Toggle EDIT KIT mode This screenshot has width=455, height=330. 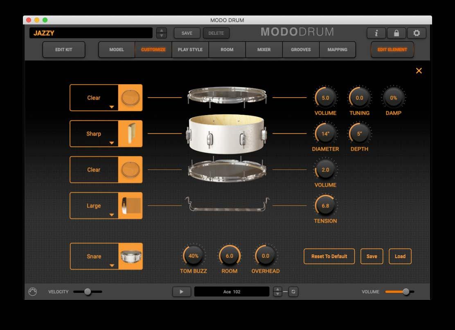pos(64,49)
